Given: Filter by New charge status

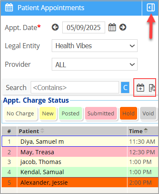Looking at the screenshot, I should click(x=48, y=113).
